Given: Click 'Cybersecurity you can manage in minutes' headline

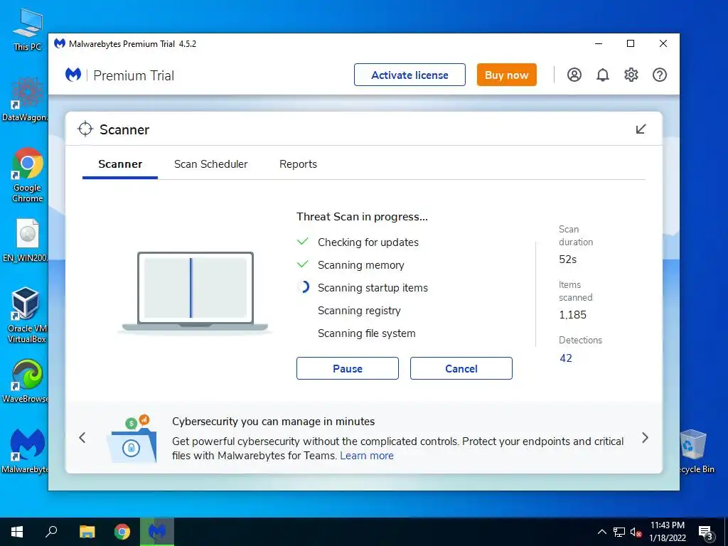Looking at the screenshot, I should point(274,422).
